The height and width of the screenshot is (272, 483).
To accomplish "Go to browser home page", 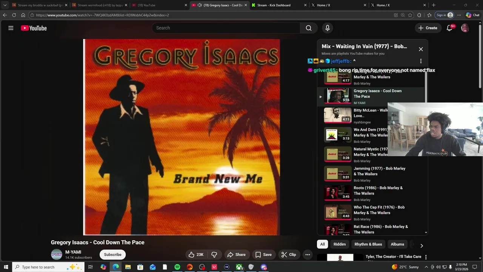I will pos(23,15).
